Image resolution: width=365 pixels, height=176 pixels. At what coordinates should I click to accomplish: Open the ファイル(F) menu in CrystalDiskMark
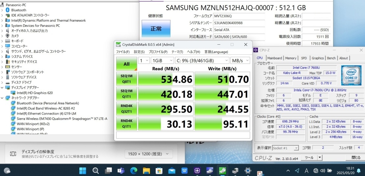click(123, 52)
